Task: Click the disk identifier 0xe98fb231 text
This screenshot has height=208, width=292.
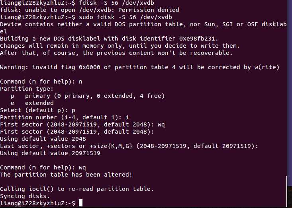Action: [198, 39]
